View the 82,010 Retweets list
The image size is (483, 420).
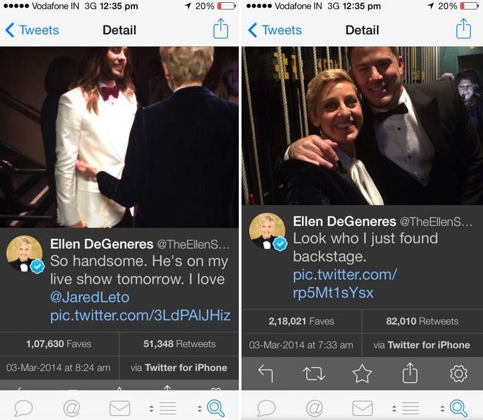pos(422,321)
